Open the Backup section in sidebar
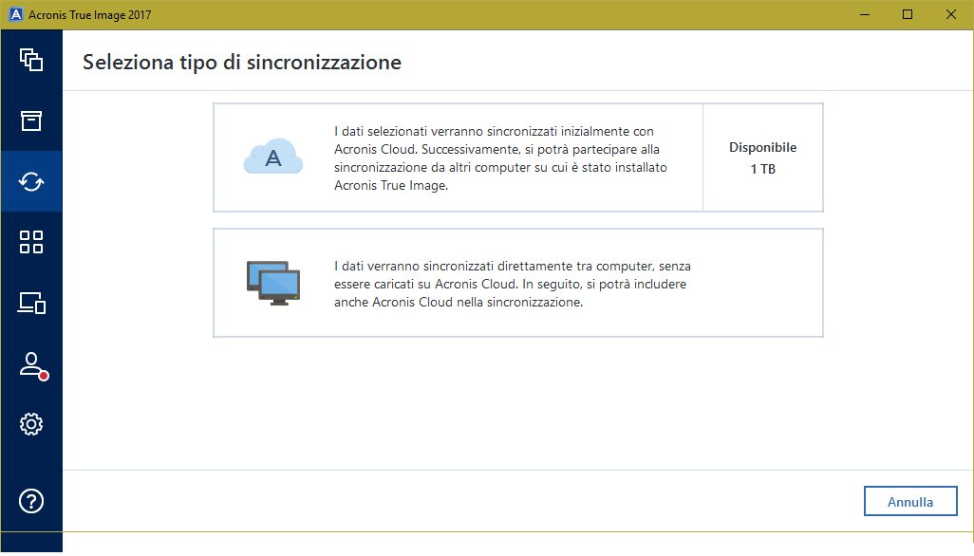The image size is (974, 556). pos(31,60)
